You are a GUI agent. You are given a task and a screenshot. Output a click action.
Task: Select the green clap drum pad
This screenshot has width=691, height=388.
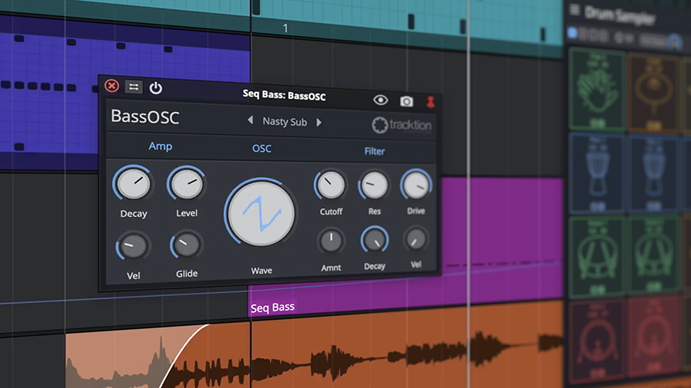(x=597, y=90)
